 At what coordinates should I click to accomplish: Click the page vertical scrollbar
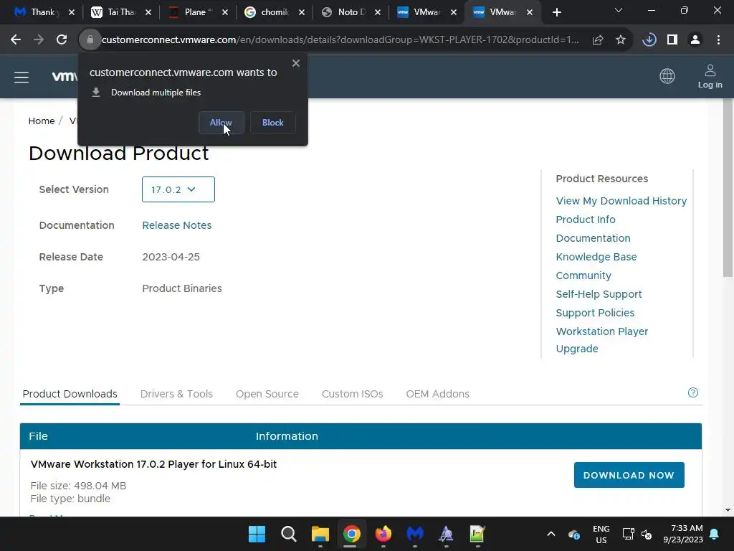click(x=728, y=187)
